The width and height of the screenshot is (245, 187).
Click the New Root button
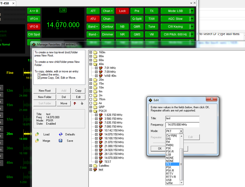pos(45,91)
